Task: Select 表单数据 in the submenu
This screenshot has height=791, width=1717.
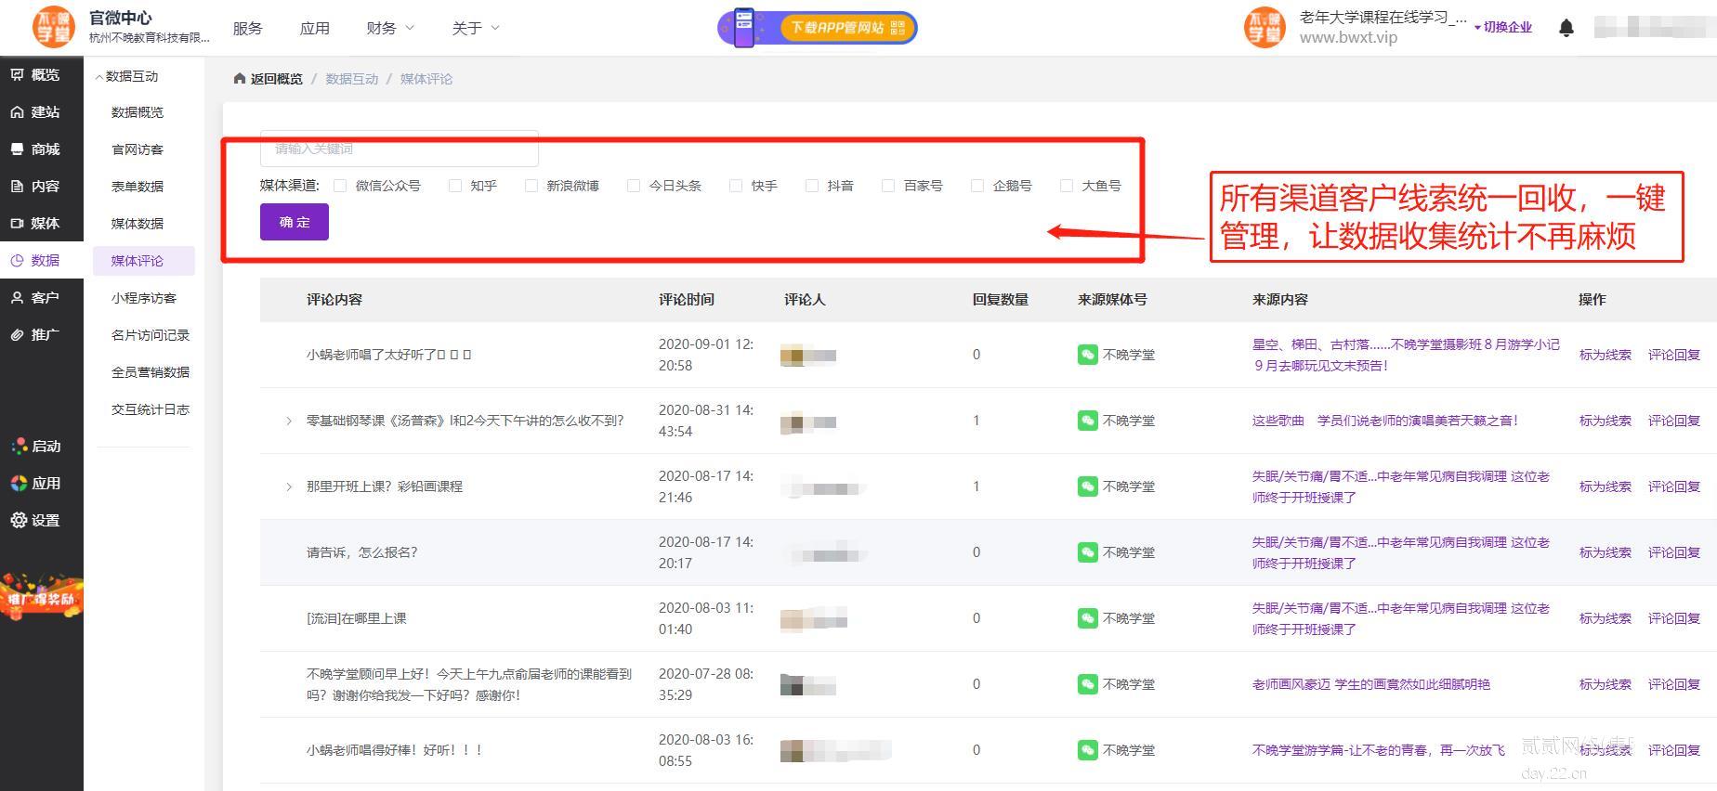Action: click(x=138, y=187)
